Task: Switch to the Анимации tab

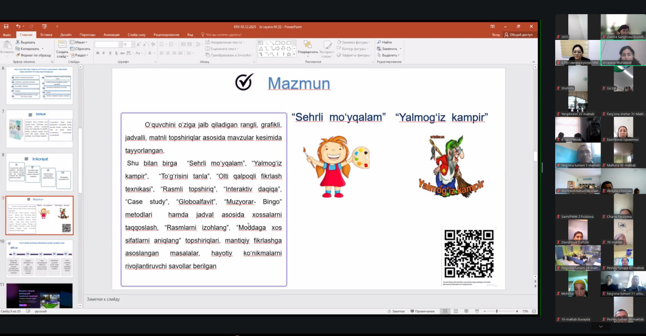Action: pos(111,35)
